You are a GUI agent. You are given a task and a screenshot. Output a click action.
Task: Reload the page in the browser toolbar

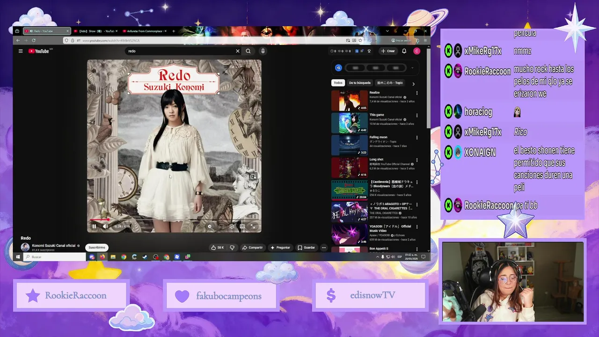coord(34,40)
